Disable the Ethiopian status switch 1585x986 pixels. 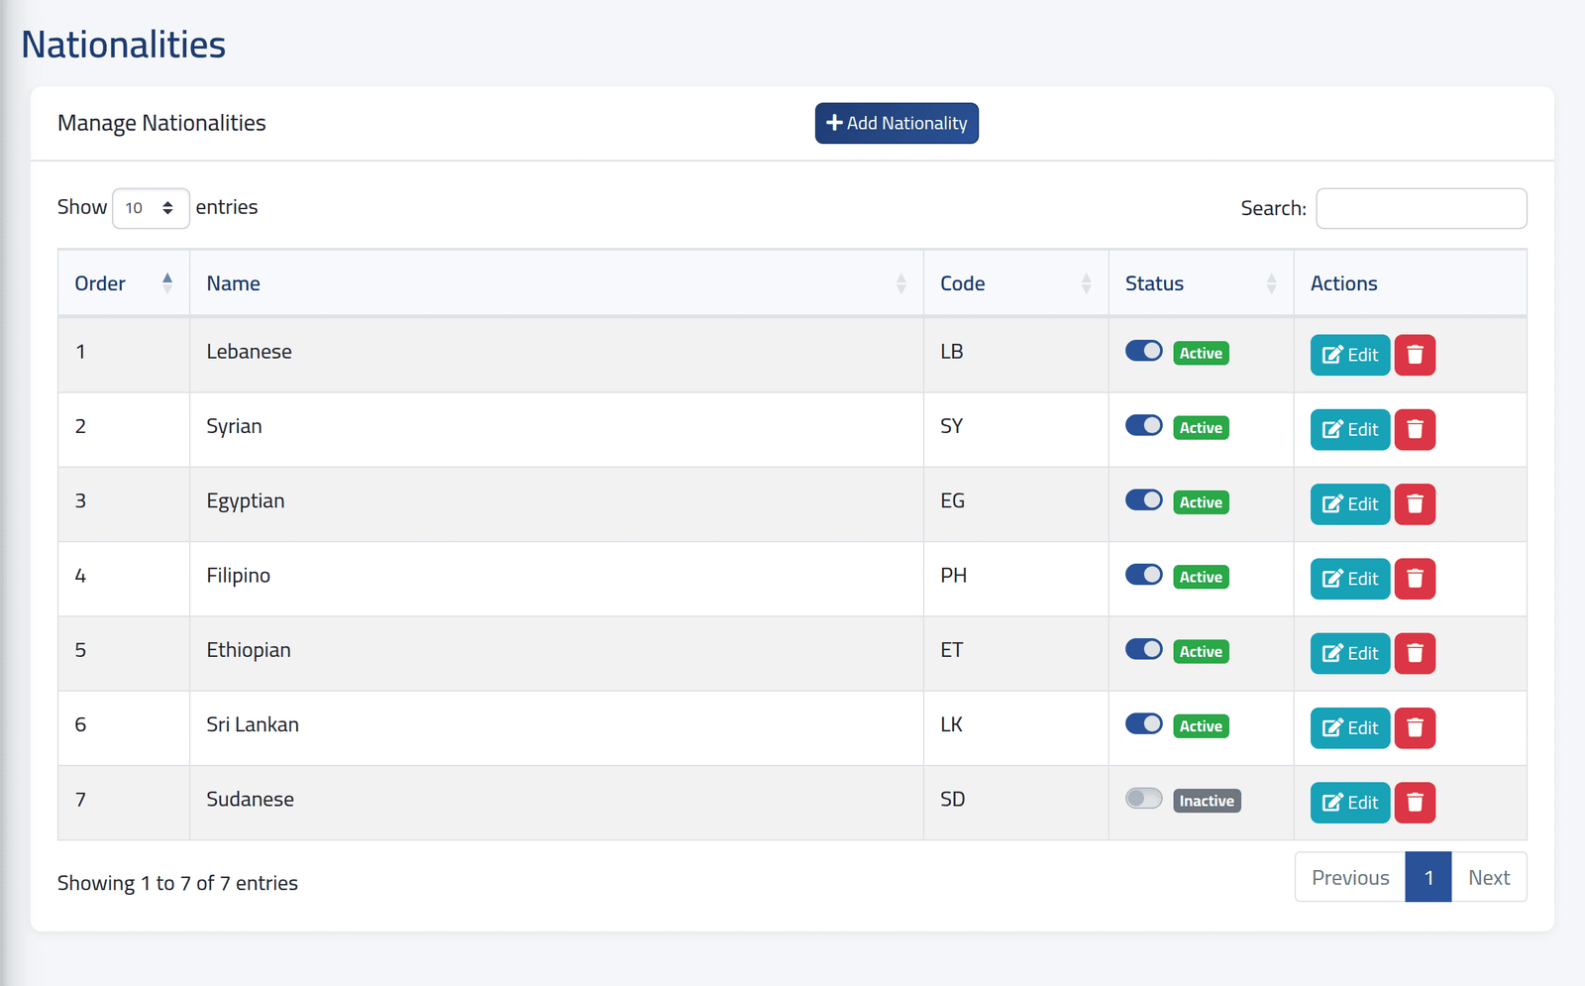point(1144,649)
